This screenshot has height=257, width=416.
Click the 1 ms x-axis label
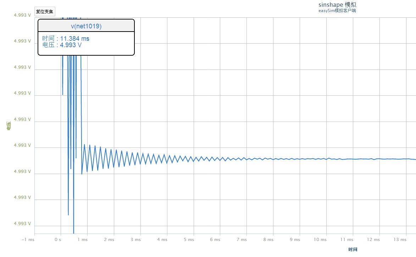83,240
